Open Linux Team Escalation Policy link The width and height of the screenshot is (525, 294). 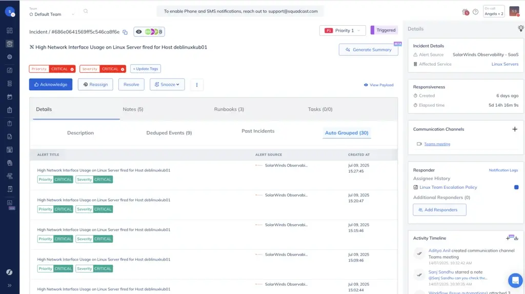click(448, 187)
